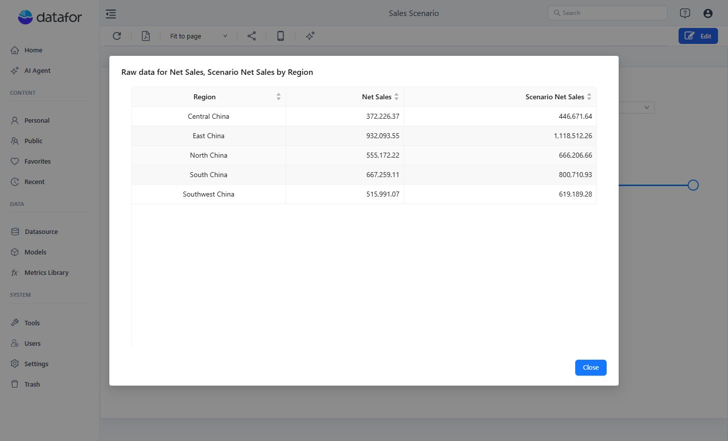Viewport: 728px width, 441px height.
Task: Sort table by Region column arrows
Action: pos(279,97)
